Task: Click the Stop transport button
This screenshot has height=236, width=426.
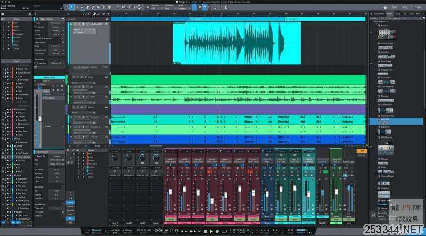Action: [x=206, y=231]
